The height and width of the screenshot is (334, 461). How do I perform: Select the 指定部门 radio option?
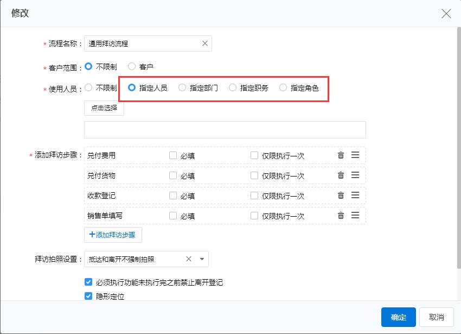pyautogui.click(x=182, y=87)
